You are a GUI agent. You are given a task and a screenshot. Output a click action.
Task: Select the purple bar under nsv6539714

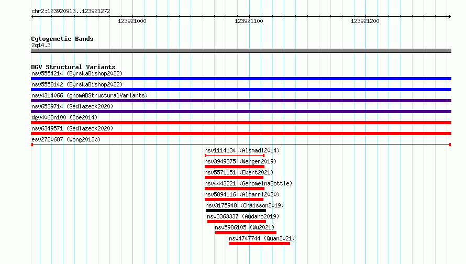[241, 112]
